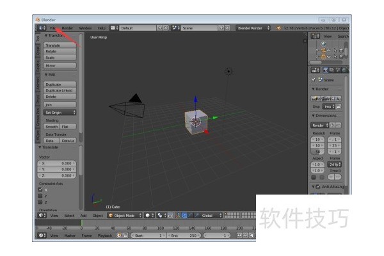This screenshot has width=384, height=256.
Task: Click the screen layout browse icon beside Default
Action: click(114, 28)
